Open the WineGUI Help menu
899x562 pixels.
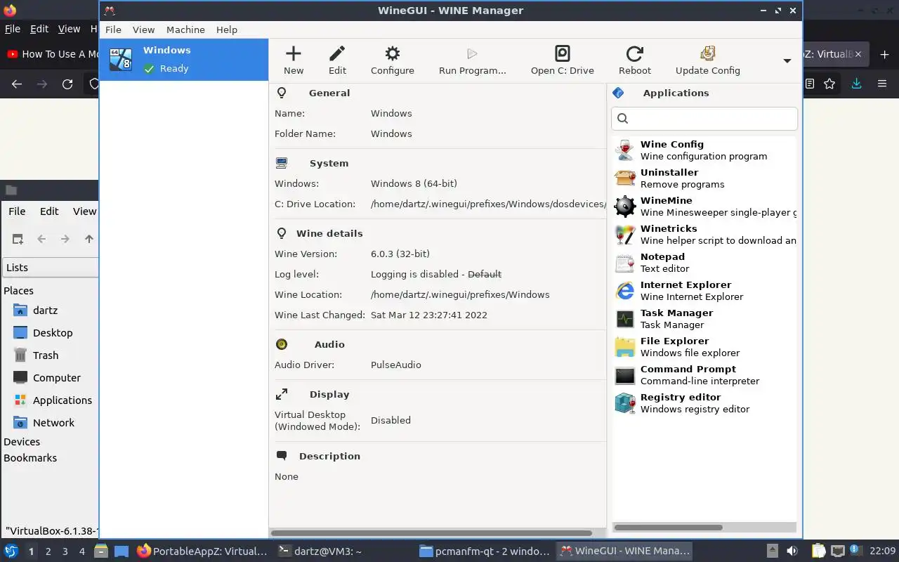coord(227,30)
